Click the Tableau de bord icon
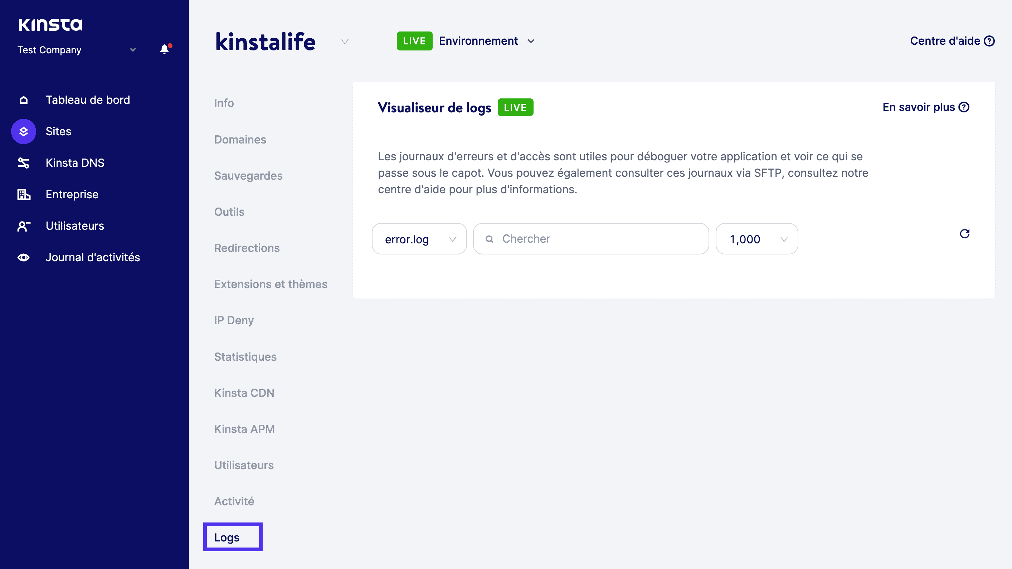The height and width of the screenshot is (569, 1012). click(24, 99)
